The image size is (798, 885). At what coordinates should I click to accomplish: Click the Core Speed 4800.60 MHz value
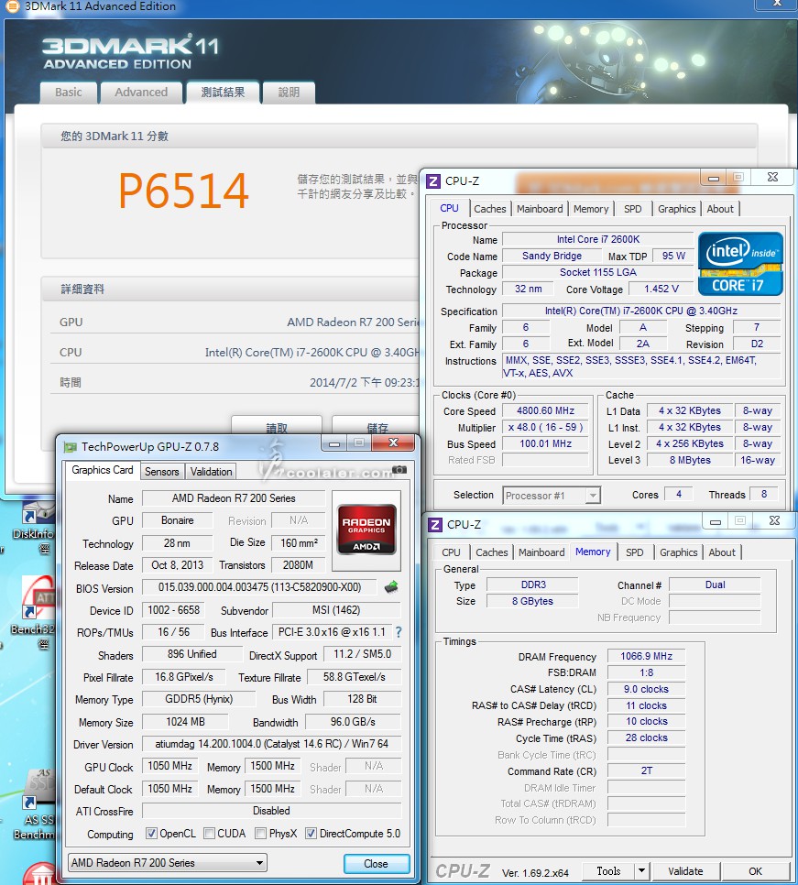tap(545, 410)
